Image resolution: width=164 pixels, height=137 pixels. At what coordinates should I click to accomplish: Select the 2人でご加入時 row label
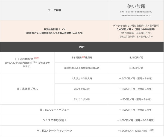coord(82,99)
